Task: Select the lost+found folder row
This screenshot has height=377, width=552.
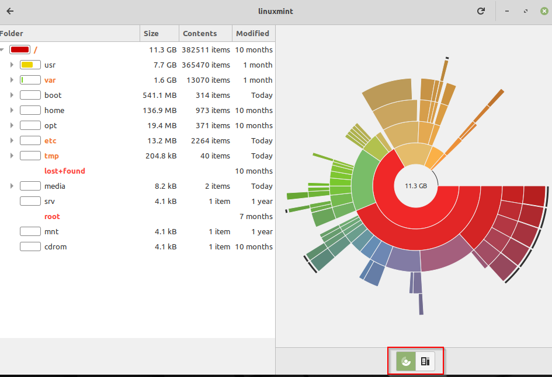Action: [x=137, y=171]
